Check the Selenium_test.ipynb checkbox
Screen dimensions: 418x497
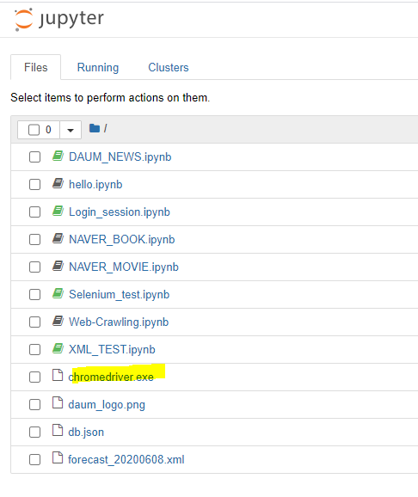point(35,295)
